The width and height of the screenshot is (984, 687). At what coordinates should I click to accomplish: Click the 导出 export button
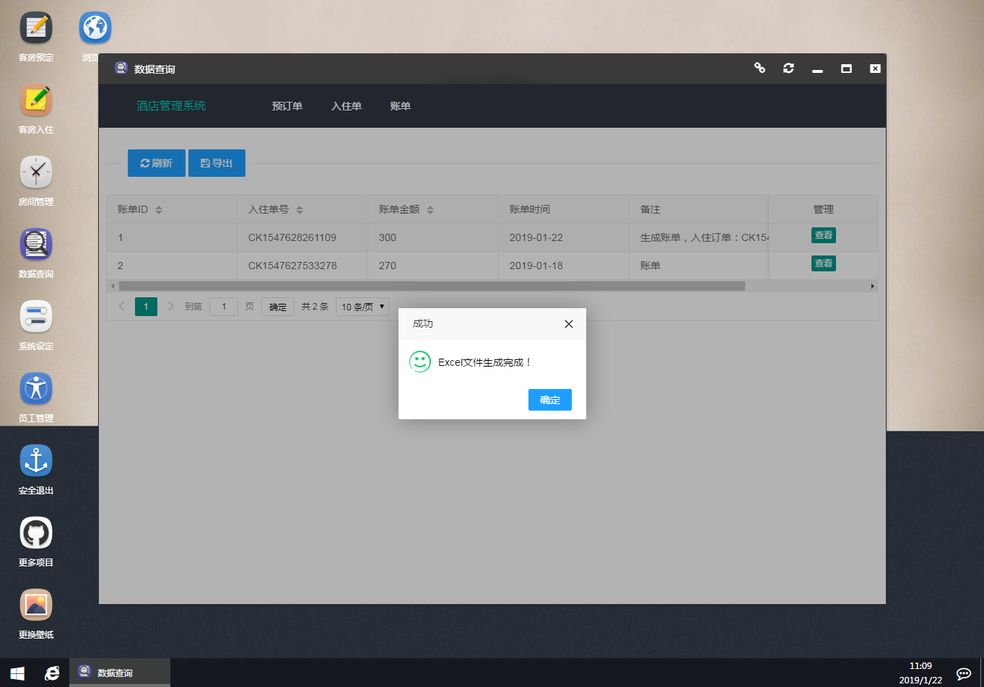click(x=217, y=163)
